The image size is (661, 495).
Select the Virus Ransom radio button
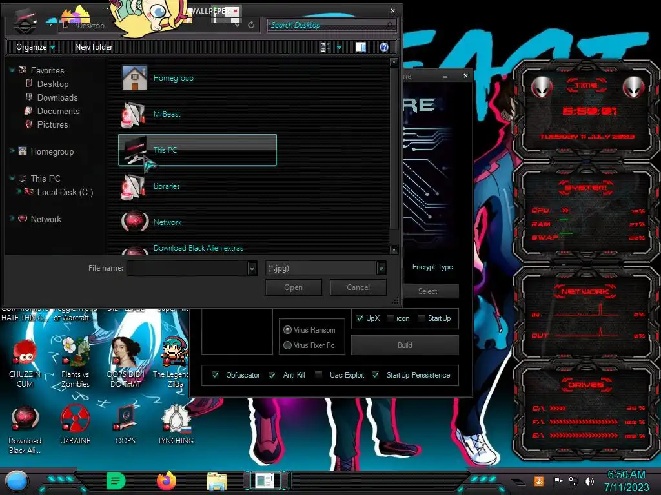point(287,329)
